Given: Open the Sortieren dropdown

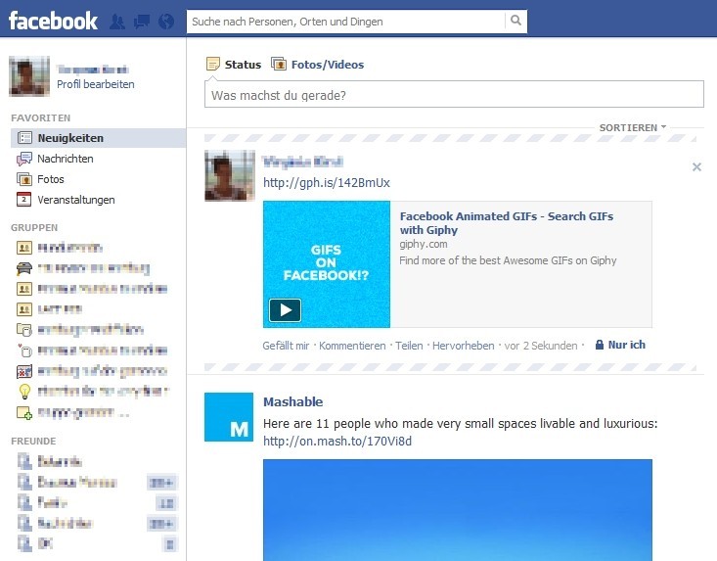Looking at the screenshot, I should [x=633, y=127].
